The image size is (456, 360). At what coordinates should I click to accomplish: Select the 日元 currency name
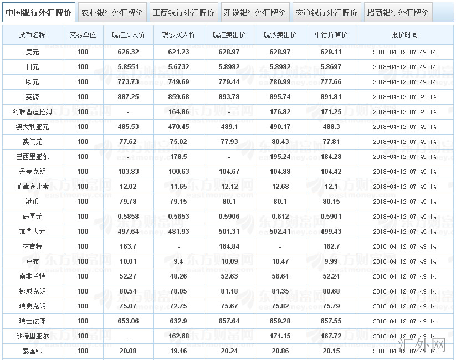32,67
